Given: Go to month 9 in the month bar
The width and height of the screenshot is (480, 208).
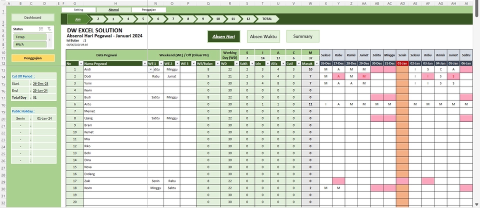Looking at the screenshot, I should click(x=203, y=19).
